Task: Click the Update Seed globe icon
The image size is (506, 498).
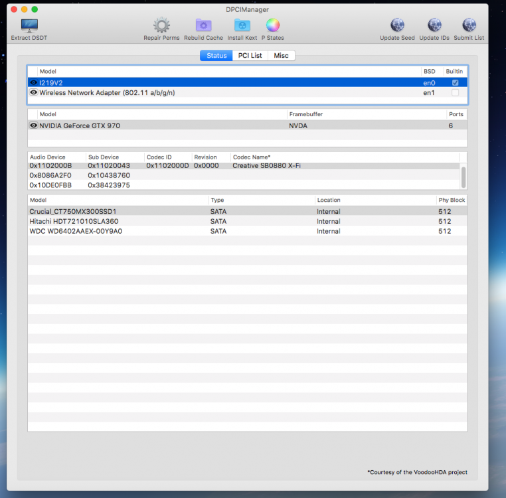Action: point(397,25)
